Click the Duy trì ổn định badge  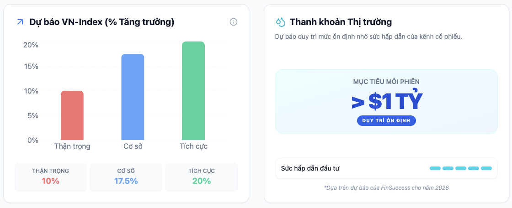click(386, 120)
